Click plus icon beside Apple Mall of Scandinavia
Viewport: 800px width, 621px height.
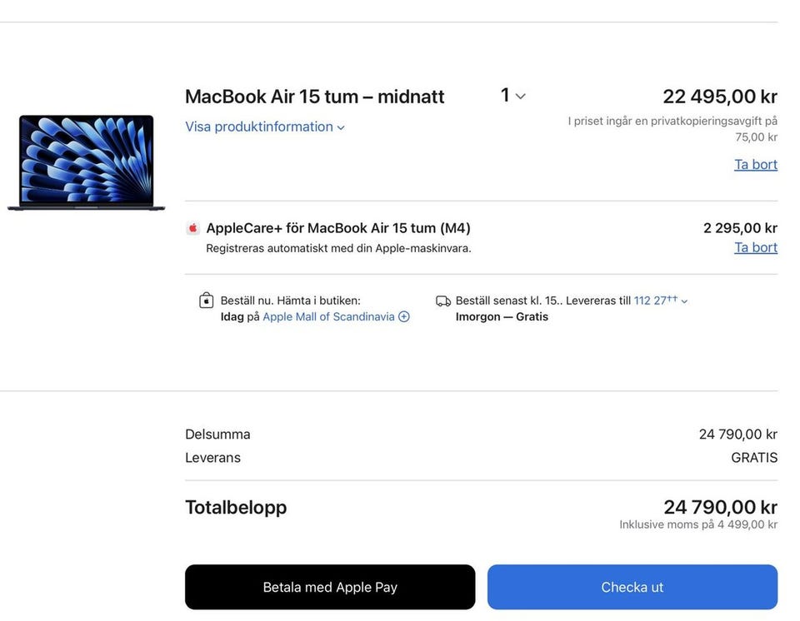coord(404,317)
